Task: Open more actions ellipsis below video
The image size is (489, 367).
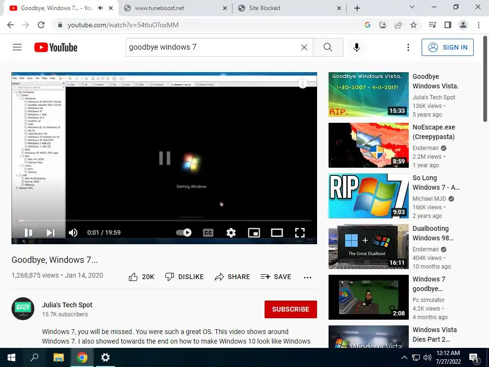Action: click(x=308, y=278)
